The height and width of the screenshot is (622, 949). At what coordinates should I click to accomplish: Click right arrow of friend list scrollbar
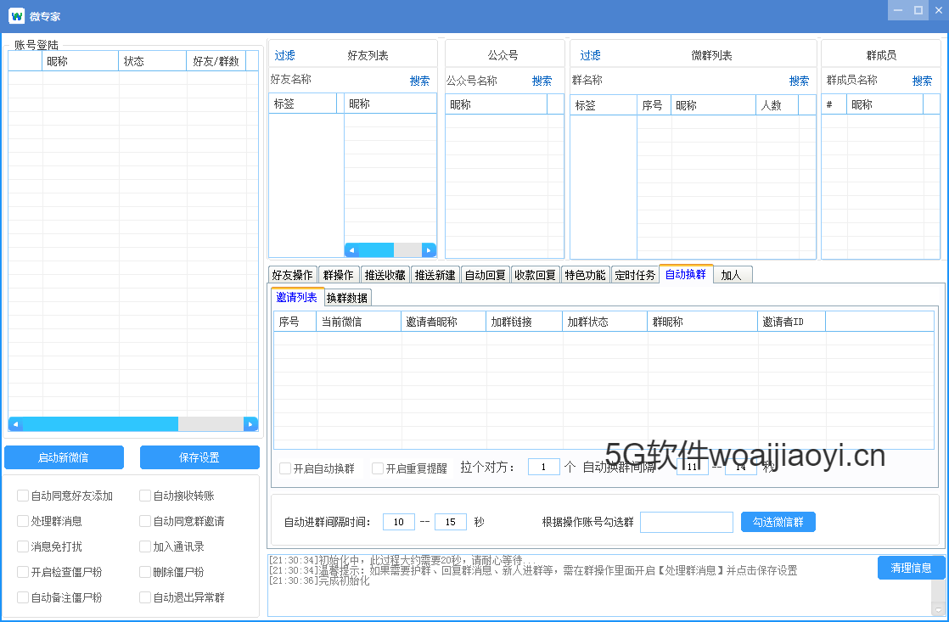[x=429, y=249]
